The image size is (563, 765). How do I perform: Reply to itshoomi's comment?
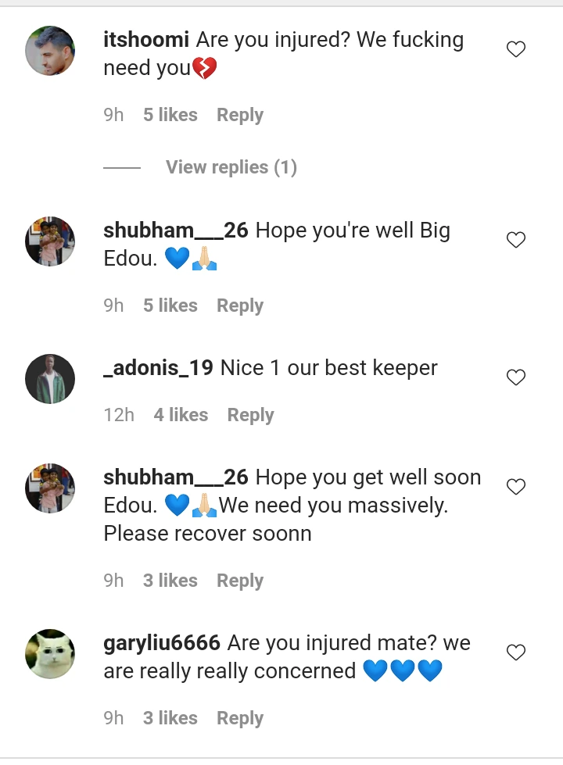tap(240, 115)
